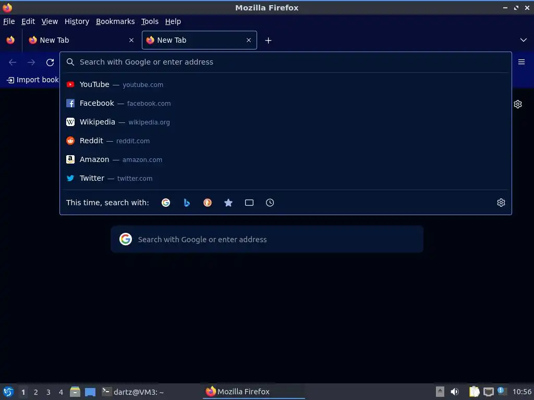Choose Reddit suggestion reddit.com

(285, 141)
